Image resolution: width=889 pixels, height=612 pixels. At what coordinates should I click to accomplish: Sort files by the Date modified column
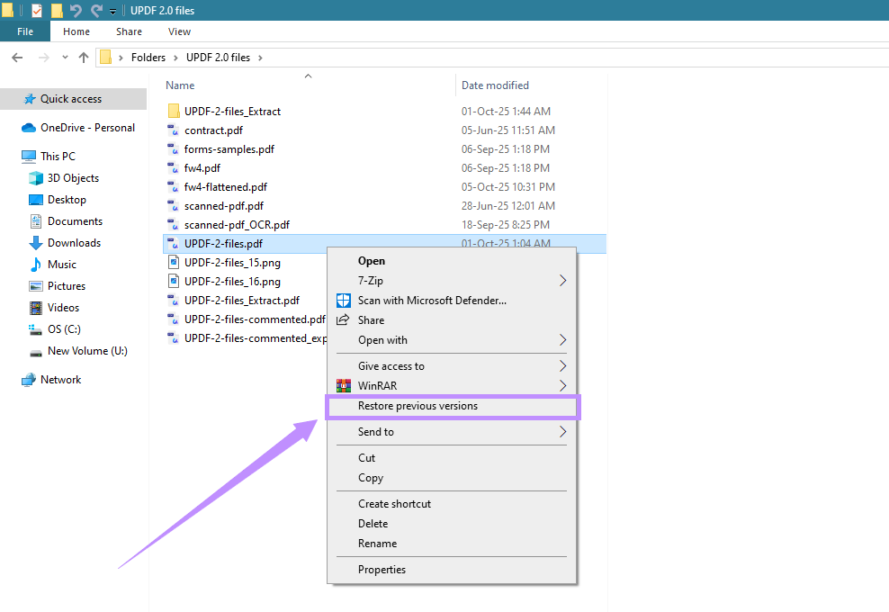click(x=495, y=85)
